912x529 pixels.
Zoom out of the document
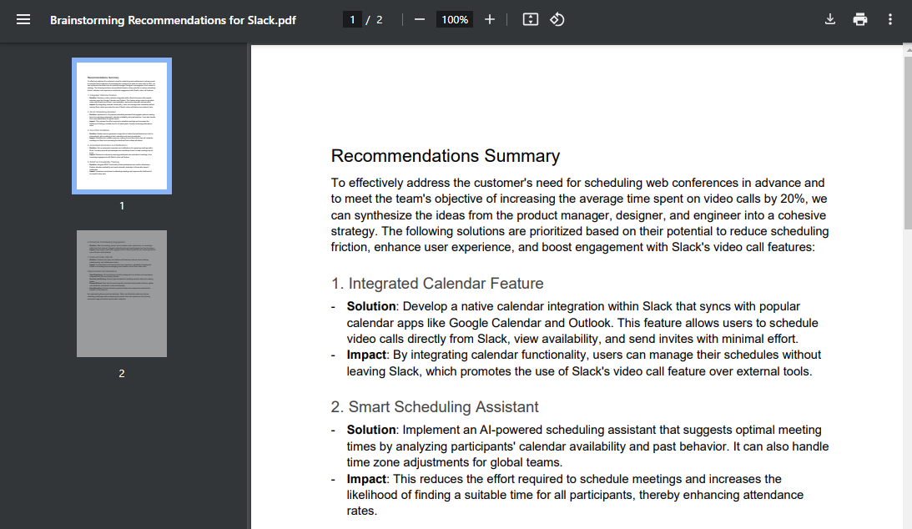pyautogui.click(x=419, y=19)
